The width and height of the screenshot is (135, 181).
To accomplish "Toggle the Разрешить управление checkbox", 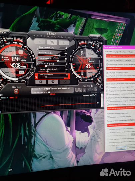I will tap(107, 84).
